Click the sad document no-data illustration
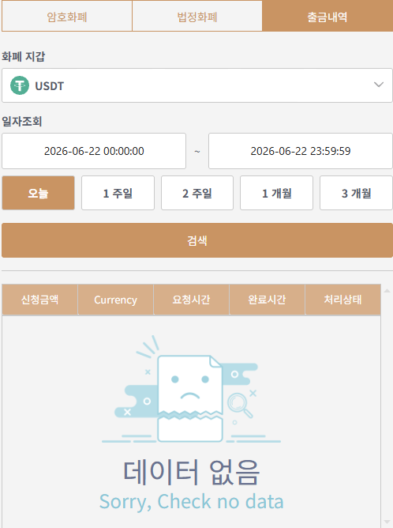 coord(191,389)
